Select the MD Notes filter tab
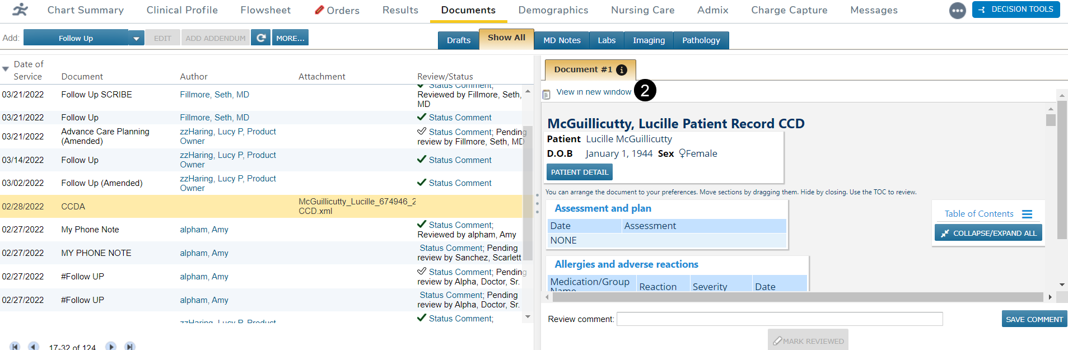This screenshot has height=350, width=1068. (x=562, y=40)
